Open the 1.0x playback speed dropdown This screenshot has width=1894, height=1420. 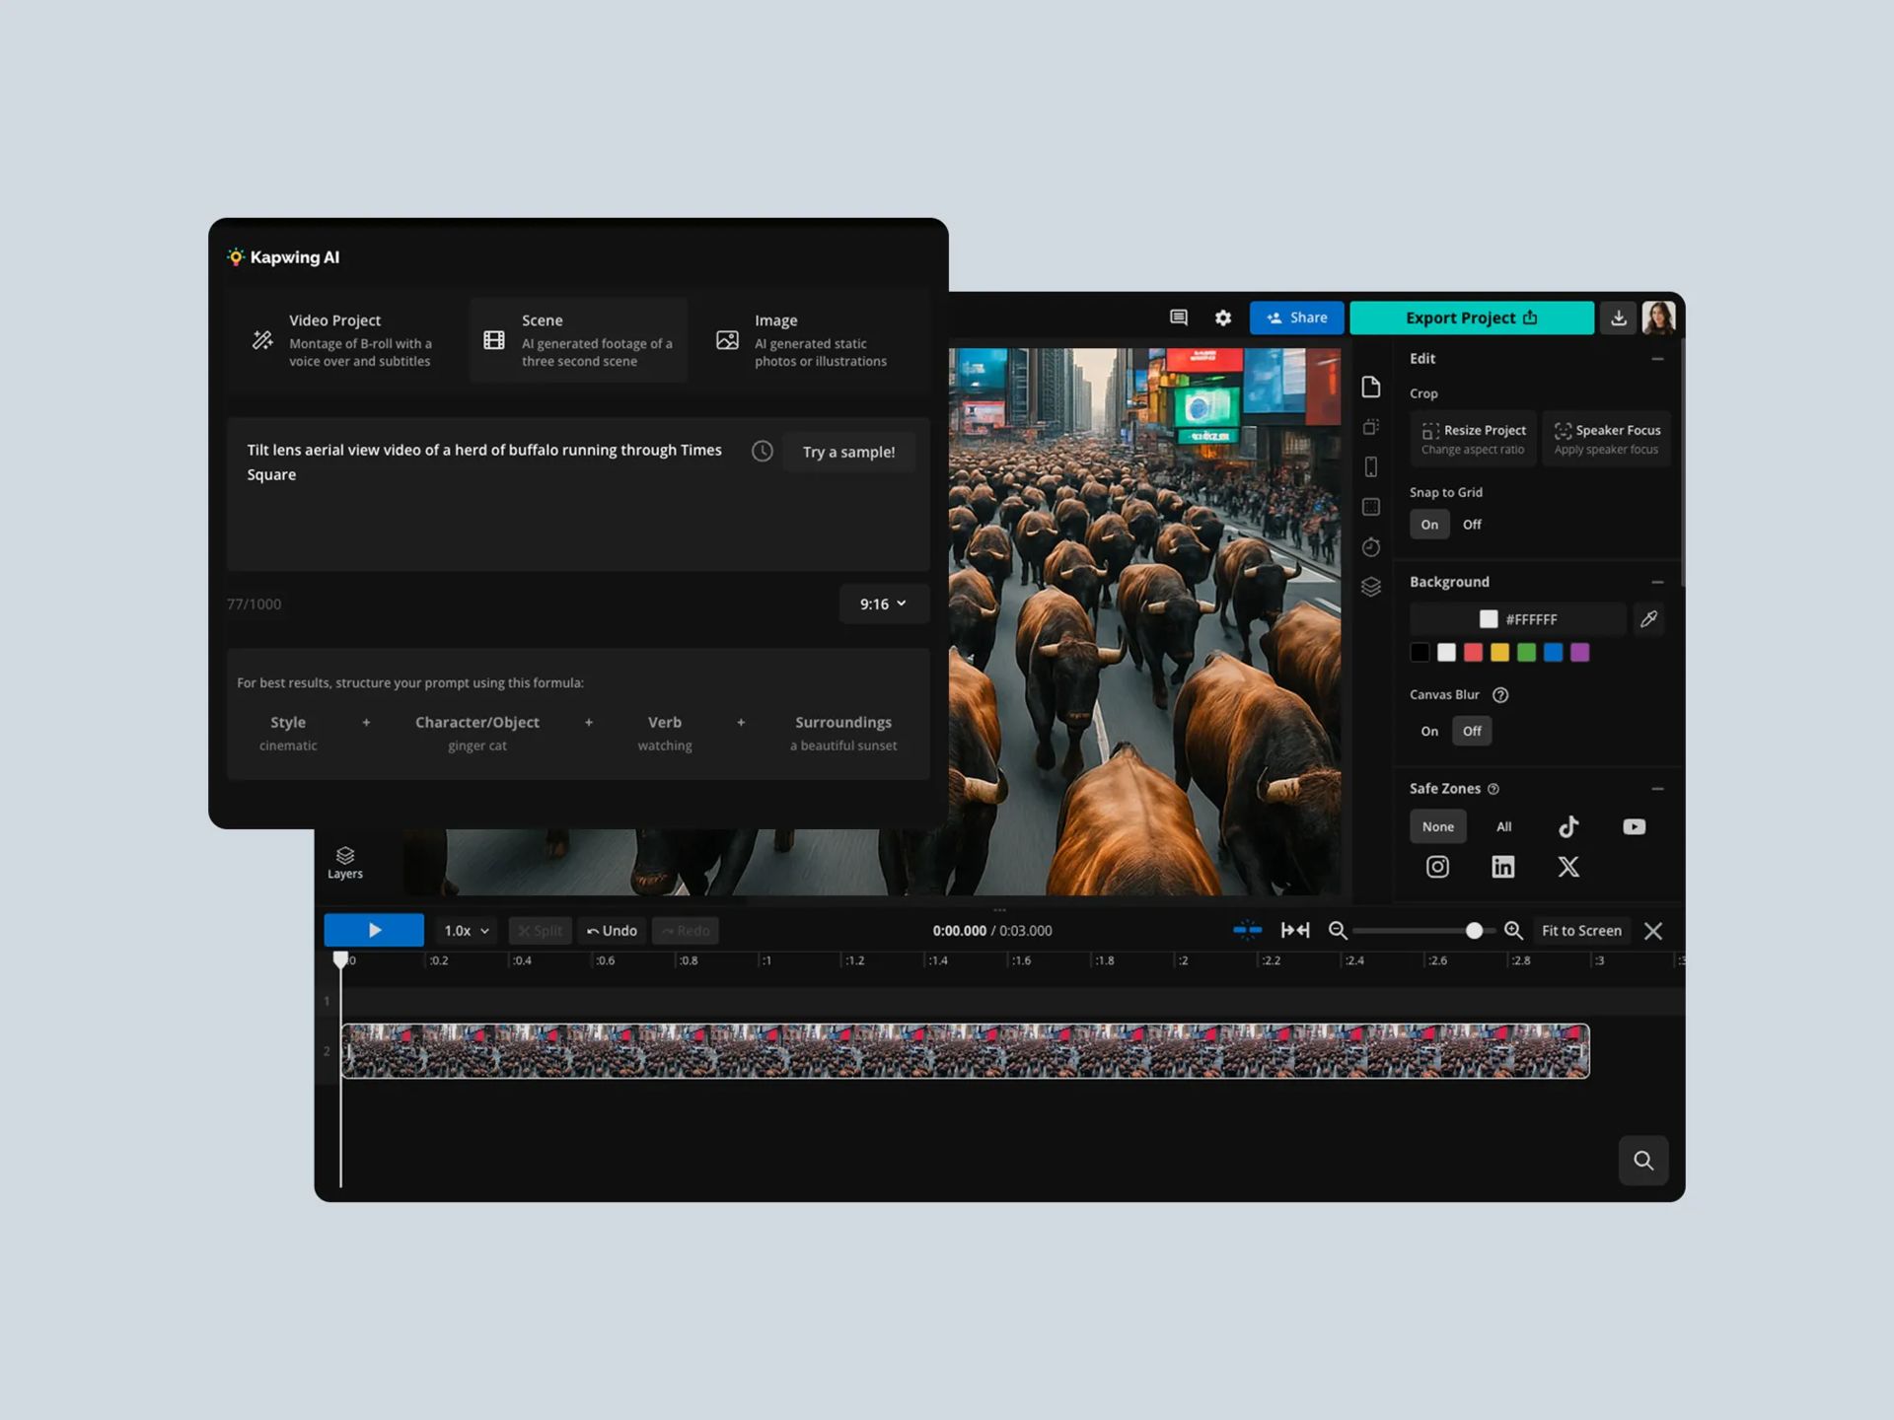click(466, 930)
